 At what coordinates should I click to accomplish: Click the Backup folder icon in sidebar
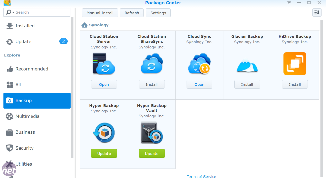coord(10,101)
